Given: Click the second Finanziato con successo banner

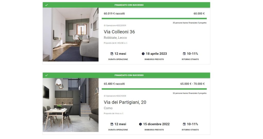Looking at the screenshot, I should tap(126, 75).
